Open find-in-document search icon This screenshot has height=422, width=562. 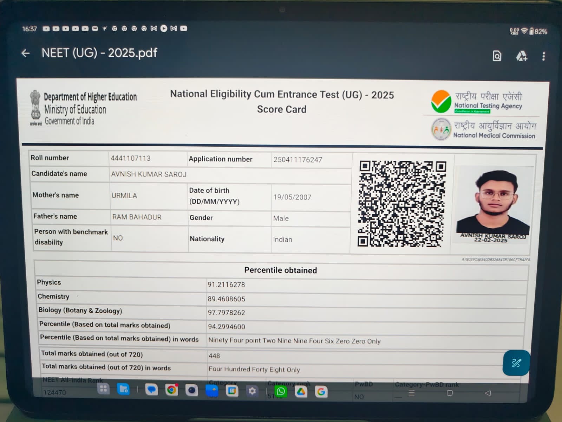click(x=497, y=56)
